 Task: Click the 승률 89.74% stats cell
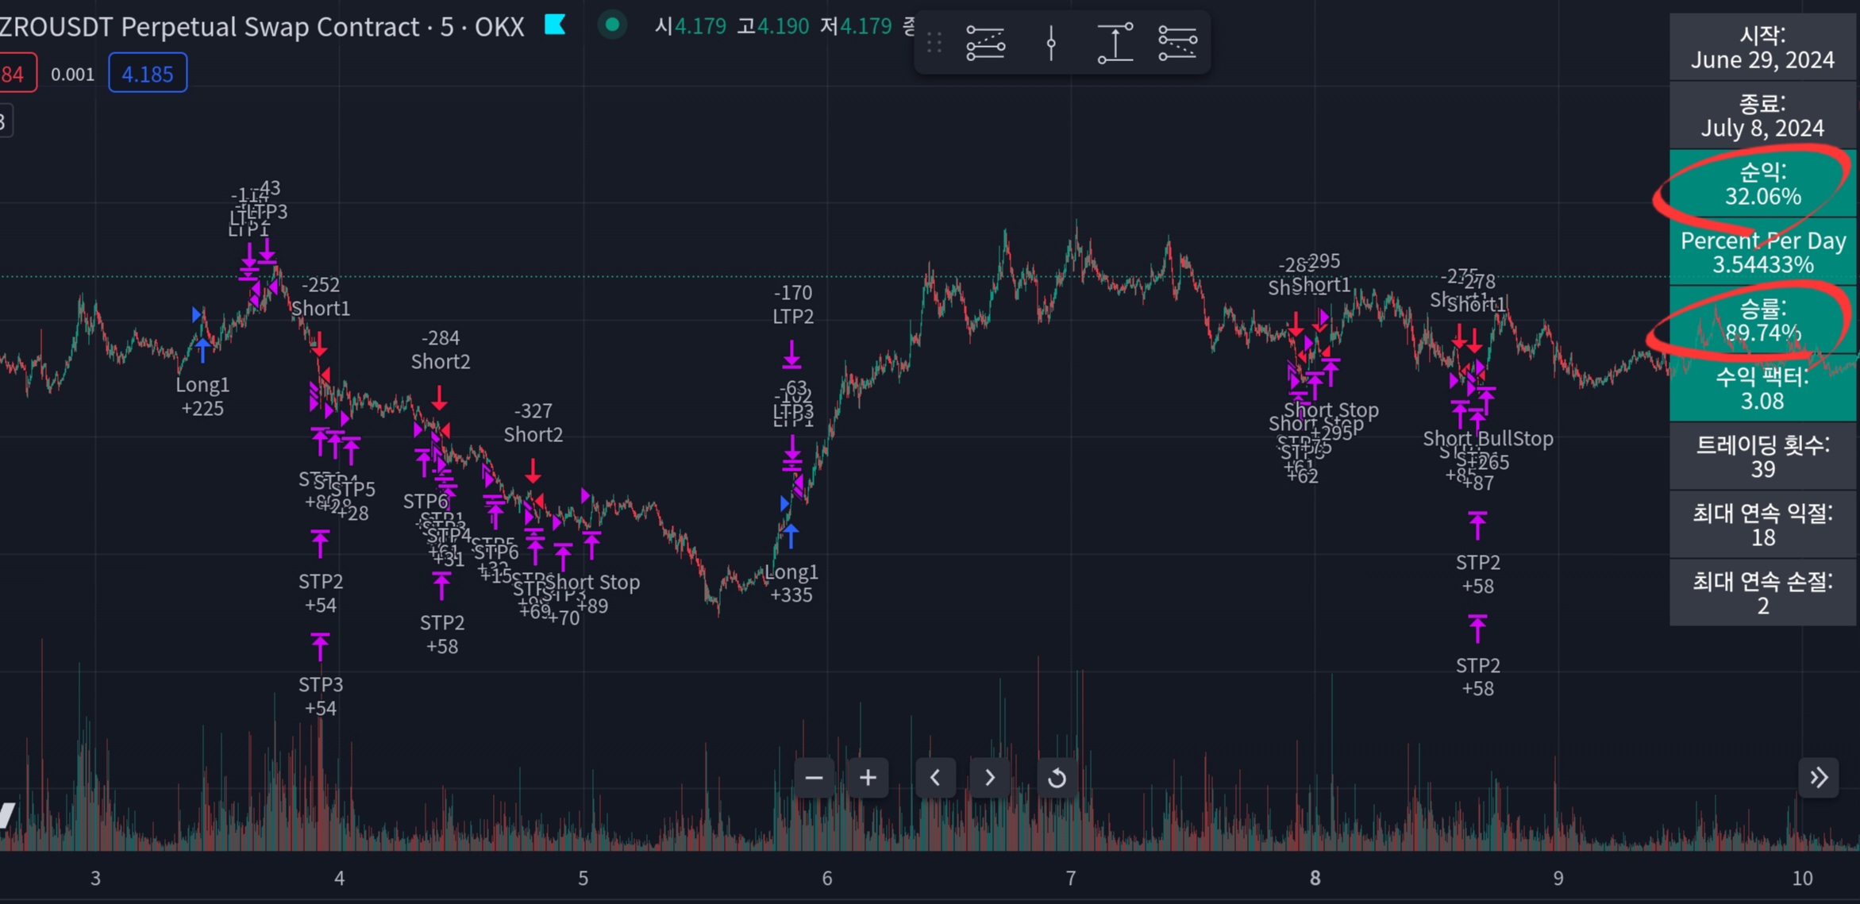point(1762,320)
